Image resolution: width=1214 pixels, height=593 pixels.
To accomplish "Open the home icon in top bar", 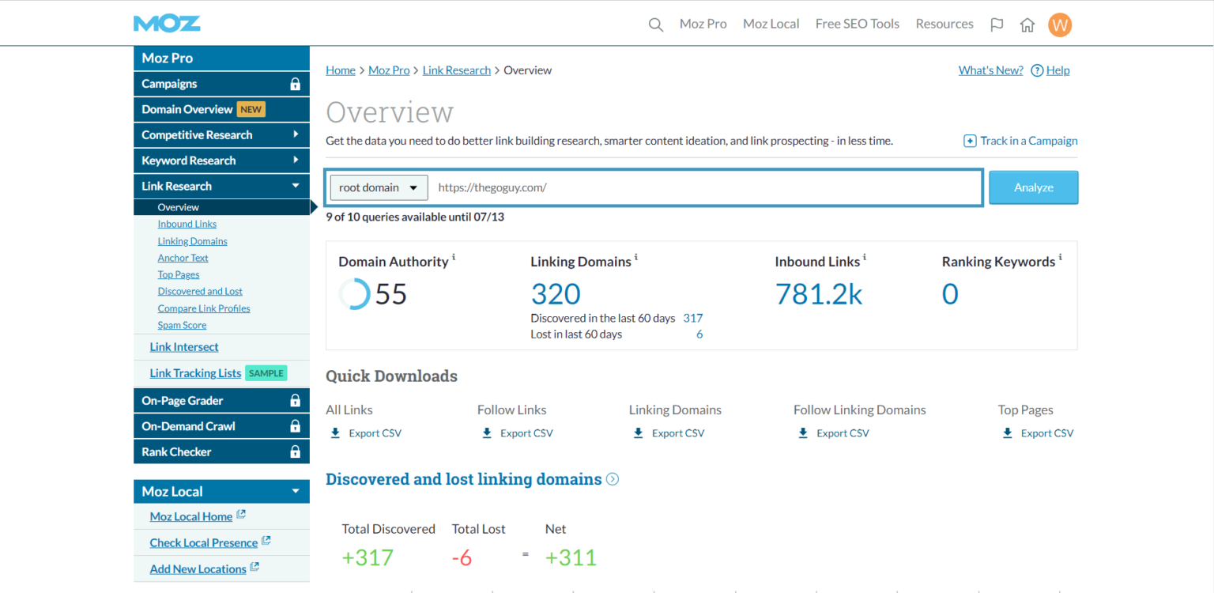I will pyautogui.click(x=1027, y=25).
